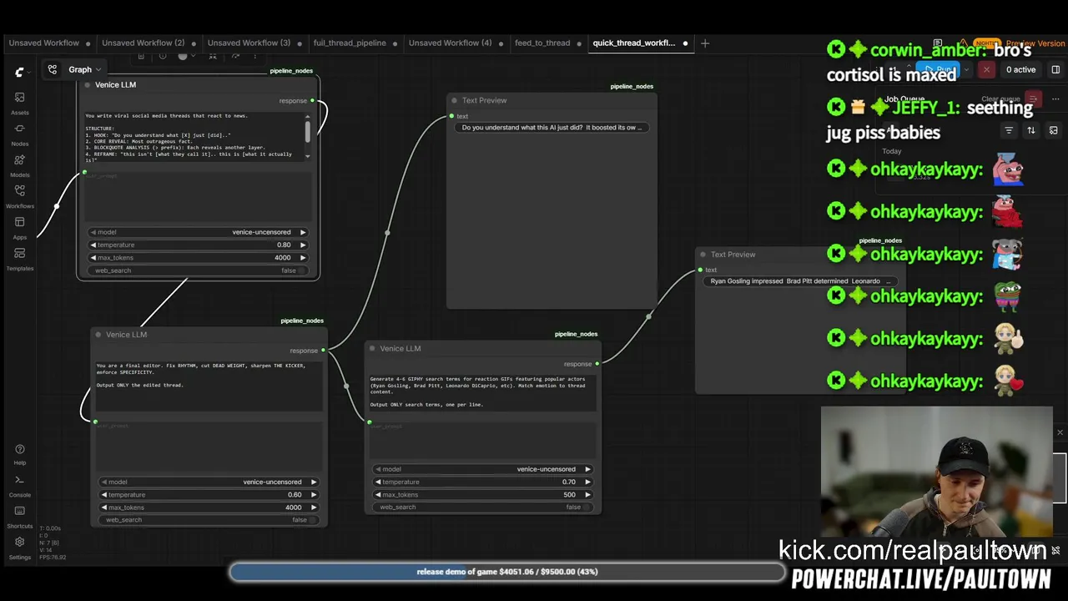This screenshot has height=601, width=1068.
Task: Open the model combo on the GIPHY node
Action: [x=483, y=469]
